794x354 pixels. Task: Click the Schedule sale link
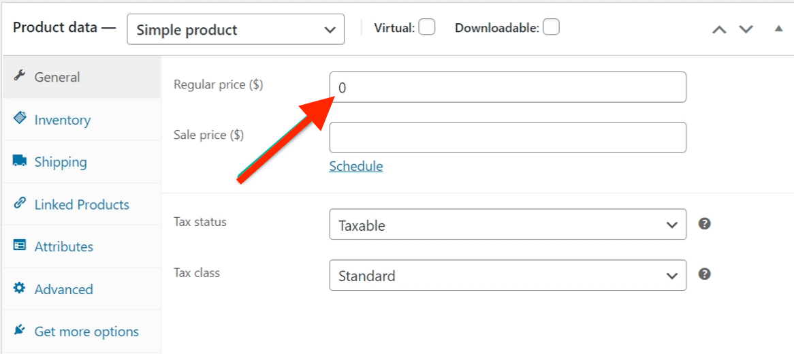pyautogui.click(x=355, y=166)
